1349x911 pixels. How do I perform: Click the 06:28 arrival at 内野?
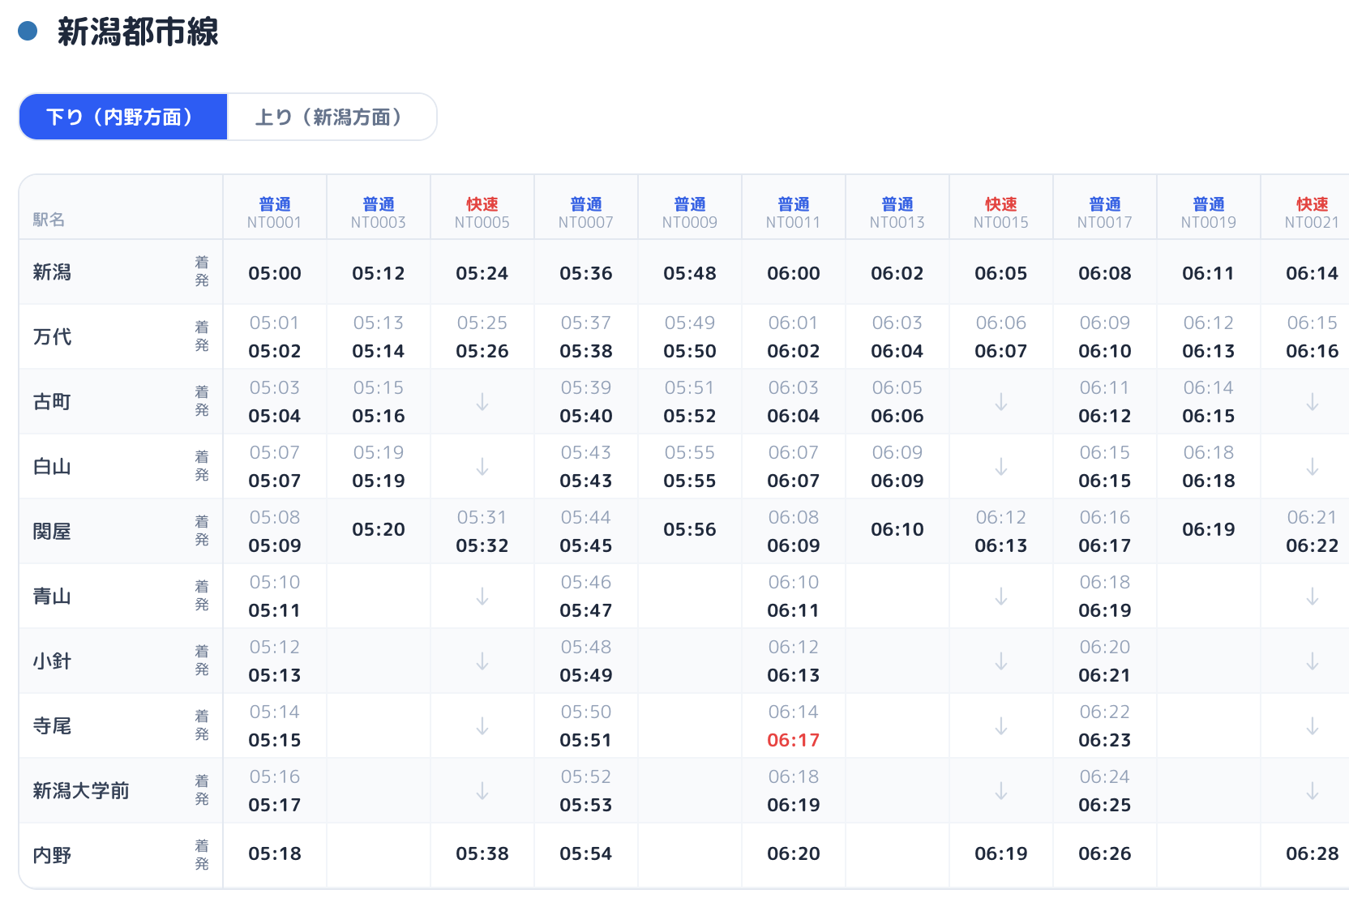[x=1313, y=853]
